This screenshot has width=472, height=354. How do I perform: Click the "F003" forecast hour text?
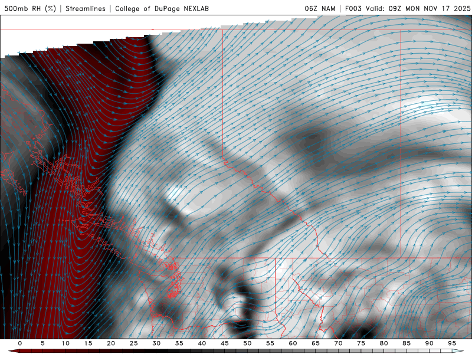[353, 8]
